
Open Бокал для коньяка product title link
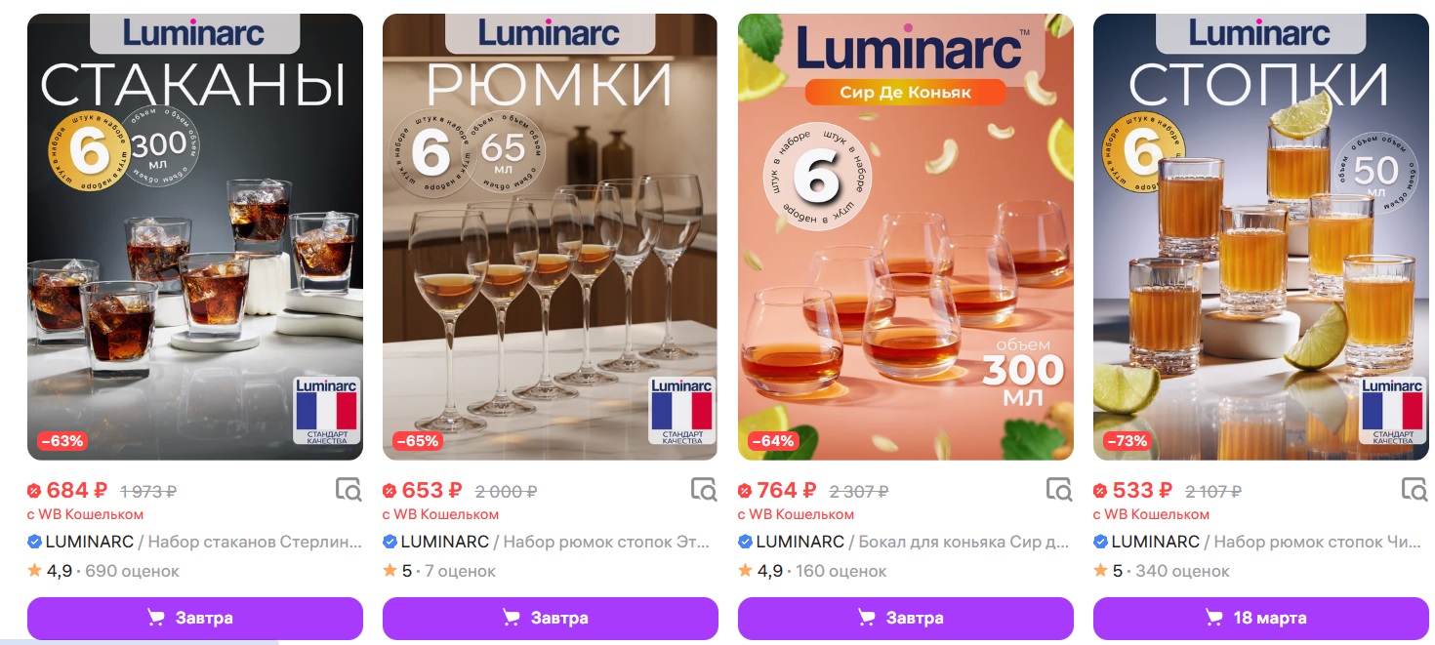point(962,542)
